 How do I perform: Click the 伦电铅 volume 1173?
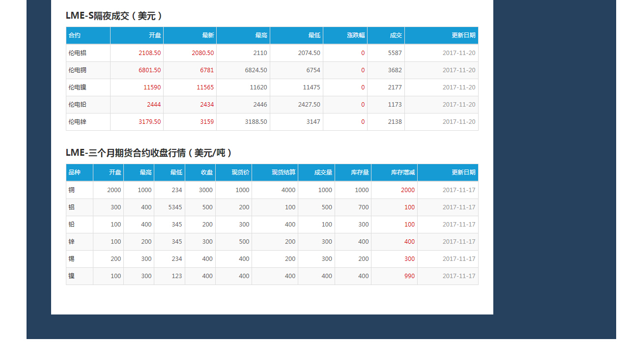pyautogui.click(x=395, y=104)
